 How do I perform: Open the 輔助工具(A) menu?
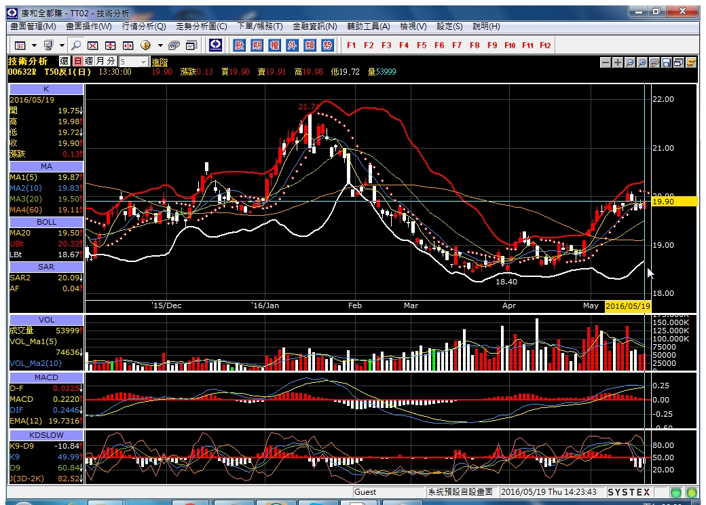369,26
